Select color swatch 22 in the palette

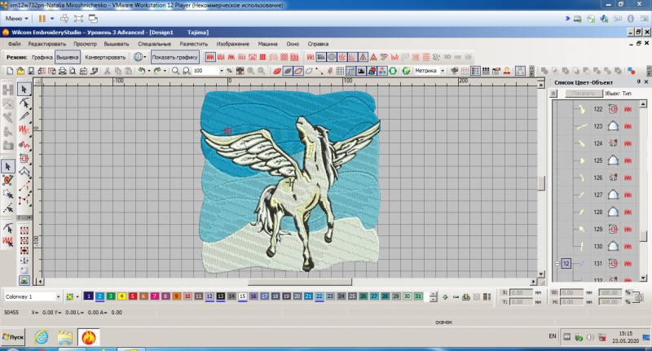click(x=319, y=296)
